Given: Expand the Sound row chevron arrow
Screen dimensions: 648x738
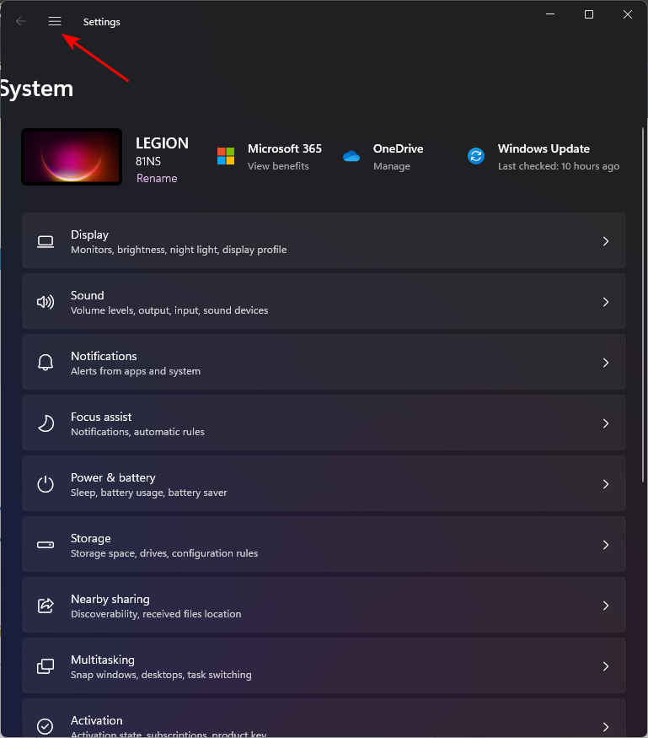Looking at the screenshot, I should point(605,302).
